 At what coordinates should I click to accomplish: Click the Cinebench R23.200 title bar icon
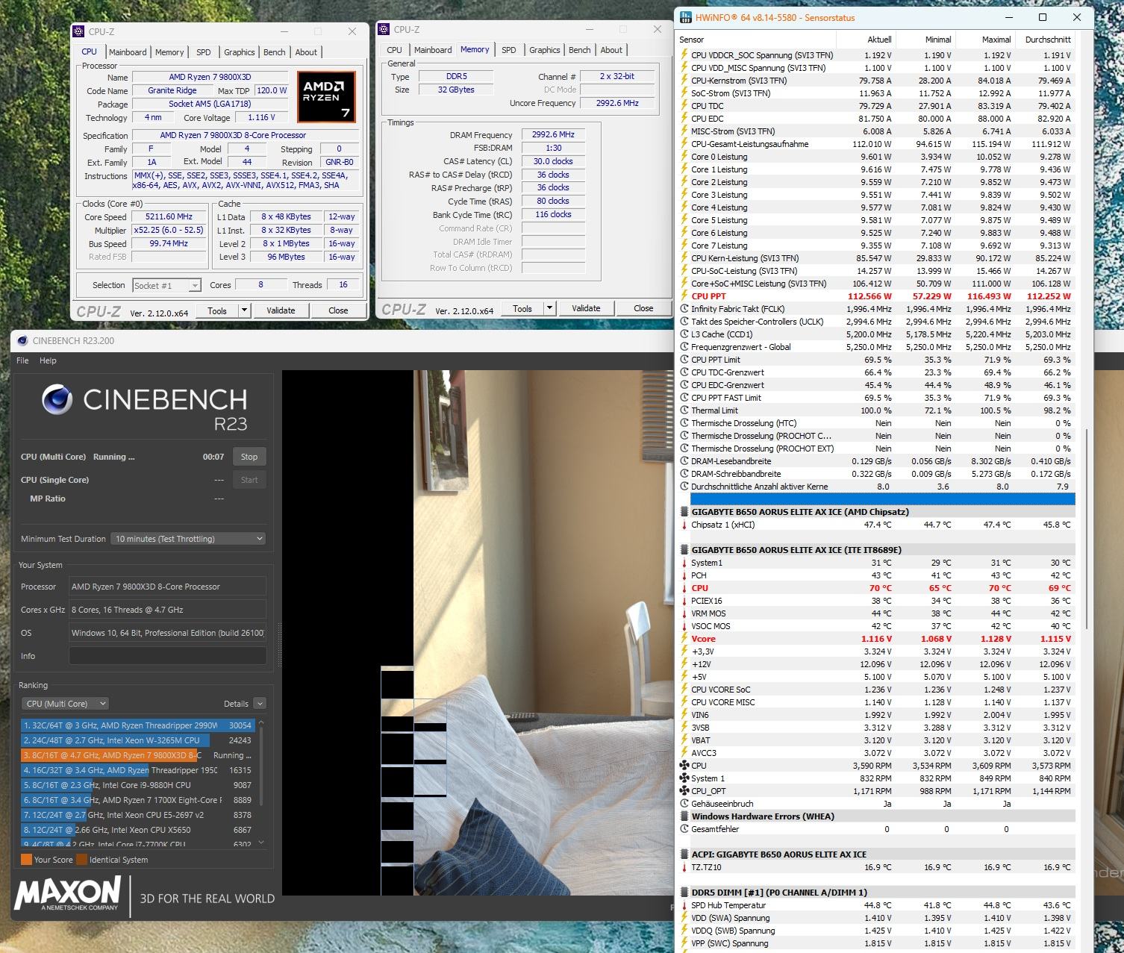[x=22, y=340]
